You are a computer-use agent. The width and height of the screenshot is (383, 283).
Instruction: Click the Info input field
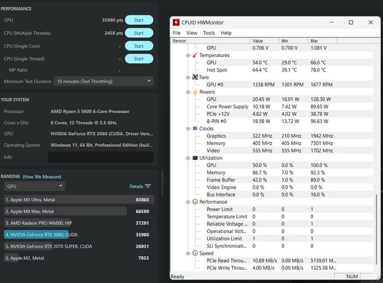pos(101,157)
